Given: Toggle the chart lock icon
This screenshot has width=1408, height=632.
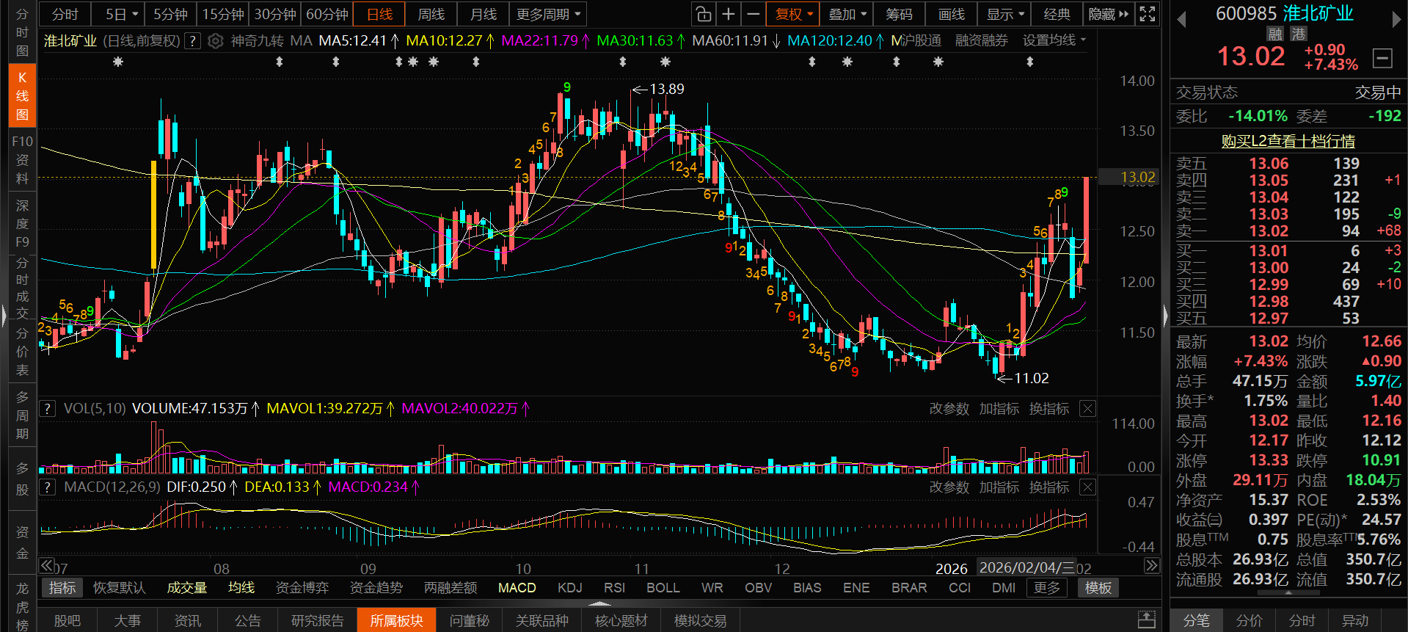Looking at the screenshot, I should pos(703,14).
